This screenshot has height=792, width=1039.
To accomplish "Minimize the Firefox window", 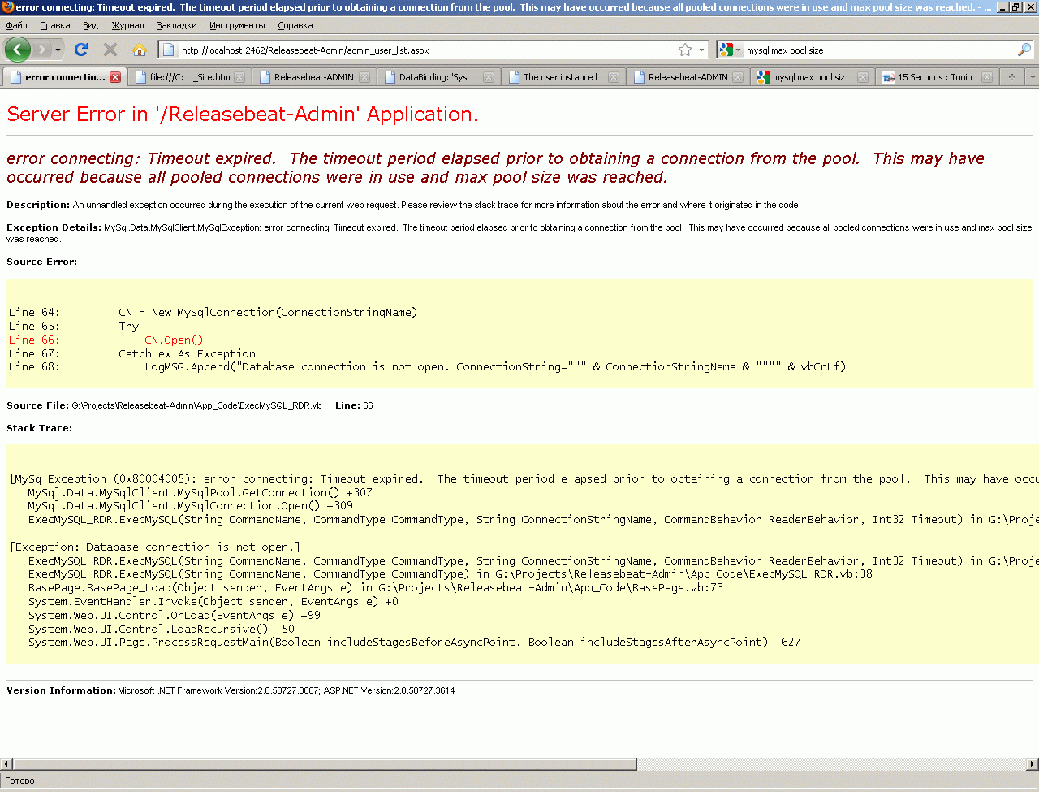I will click(x=1002, y=7).
